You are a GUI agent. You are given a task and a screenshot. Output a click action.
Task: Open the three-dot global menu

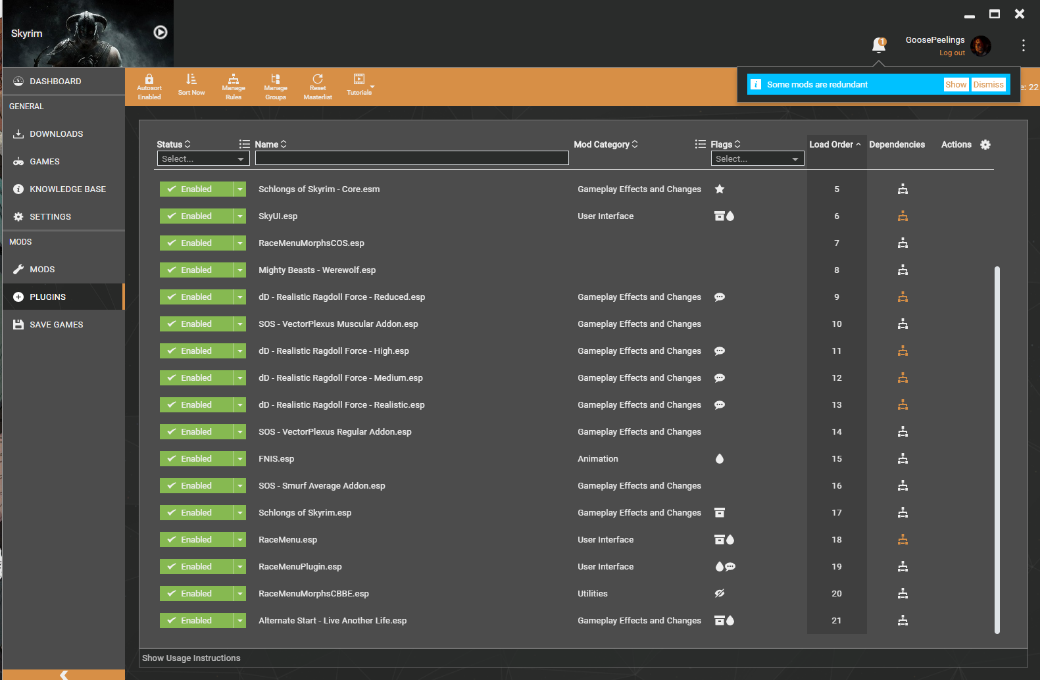[1023, 45]
